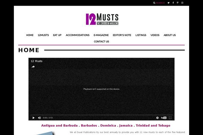203x135 pixels.
Task: Watch on YouTube logo button
Action: point(164,118)
